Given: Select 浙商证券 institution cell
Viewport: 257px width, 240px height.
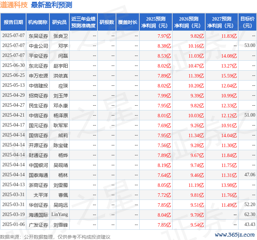Looking at the screenshot, I should tap(38, 185).
